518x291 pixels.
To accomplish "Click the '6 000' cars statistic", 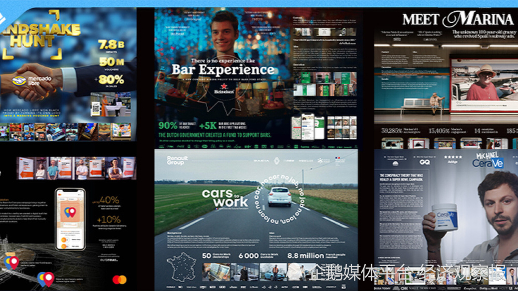I will 249,256.
